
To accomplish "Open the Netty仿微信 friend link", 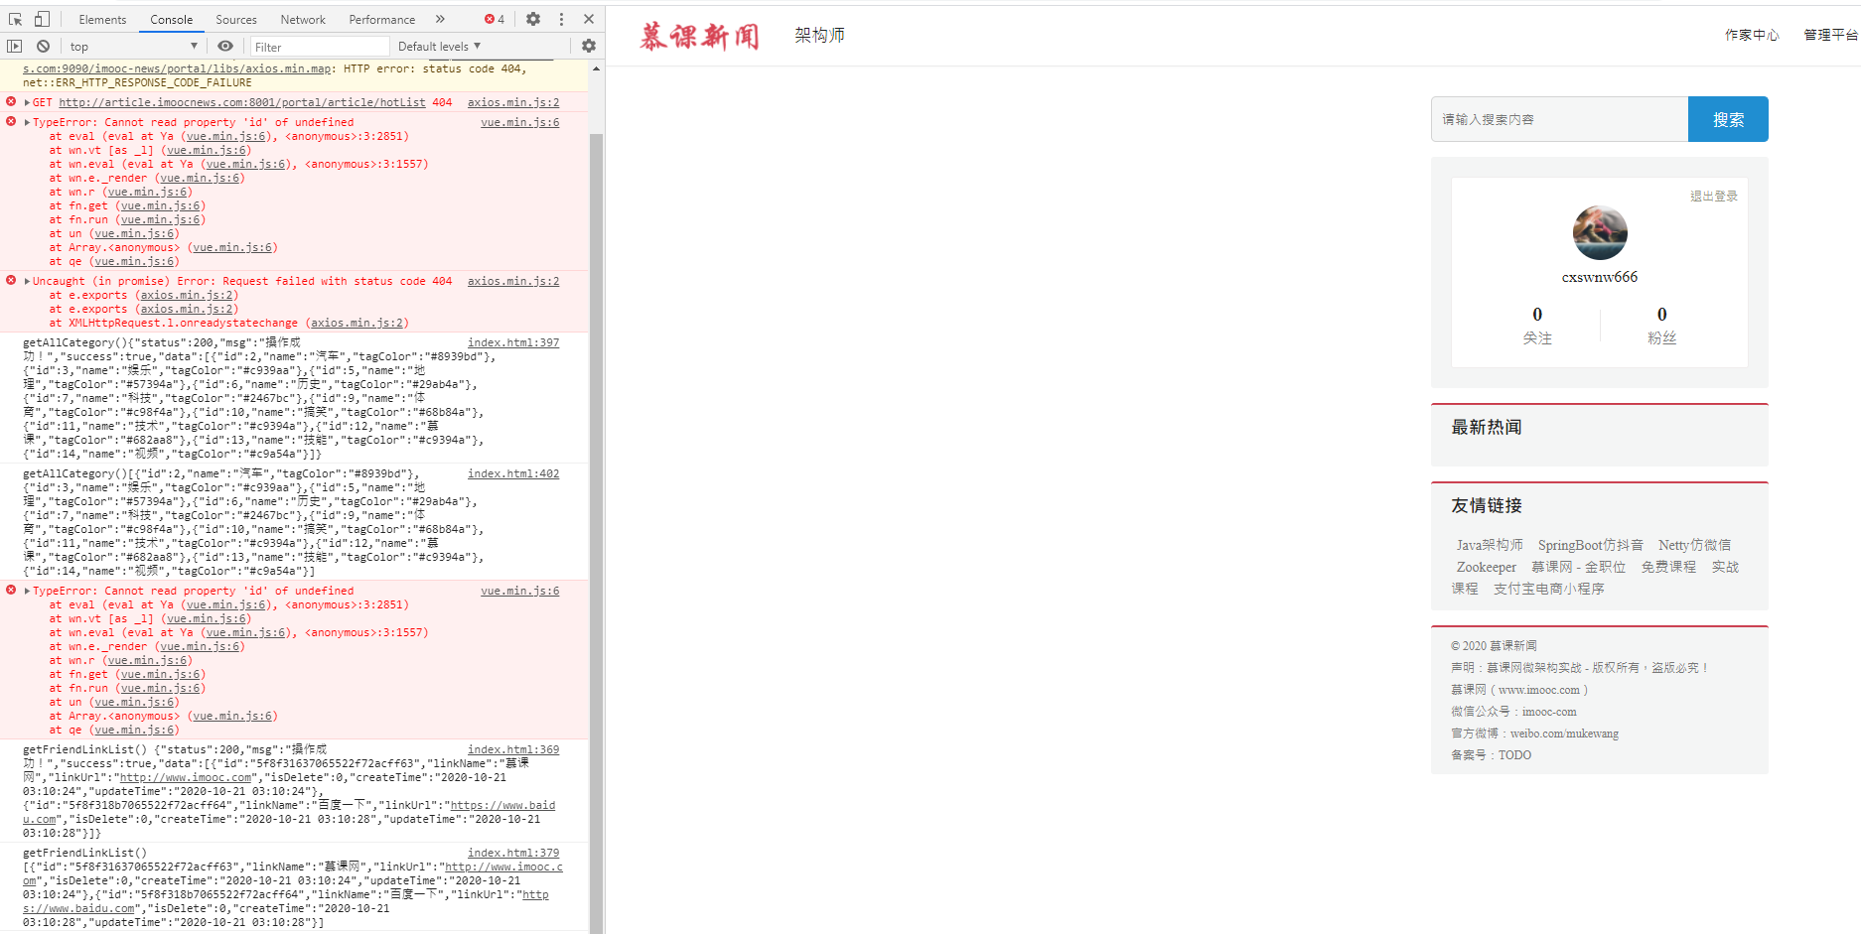I will [1694, 545].
